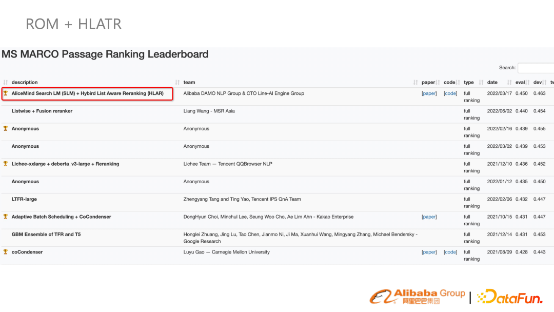Viewport: 554px width, 312px height.
Task: Sort by the dev score column header
Action: [x=538, y=82]
